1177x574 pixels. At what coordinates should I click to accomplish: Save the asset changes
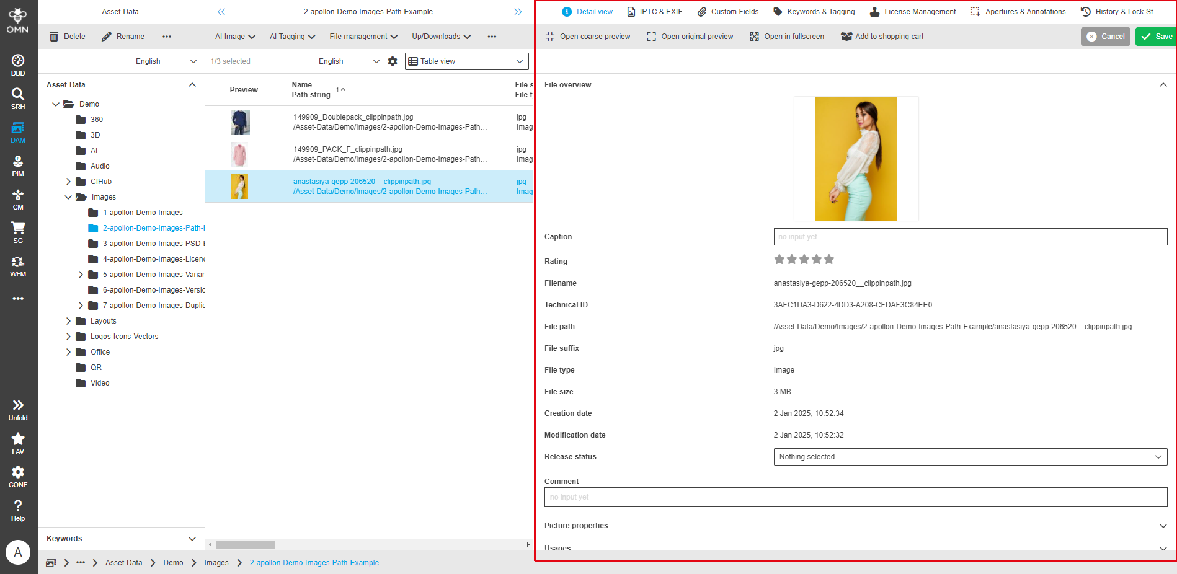(x=1155, y=36)
